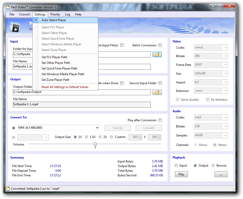
Task: Open the Help menu
Action: point(78,14)
